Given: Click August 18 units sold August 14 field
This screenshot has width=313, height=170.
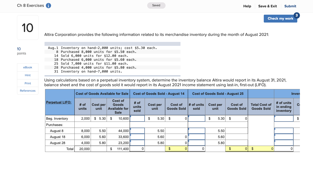Looking at the screenshot, I should pyautogui.click(x=137, y=137).
